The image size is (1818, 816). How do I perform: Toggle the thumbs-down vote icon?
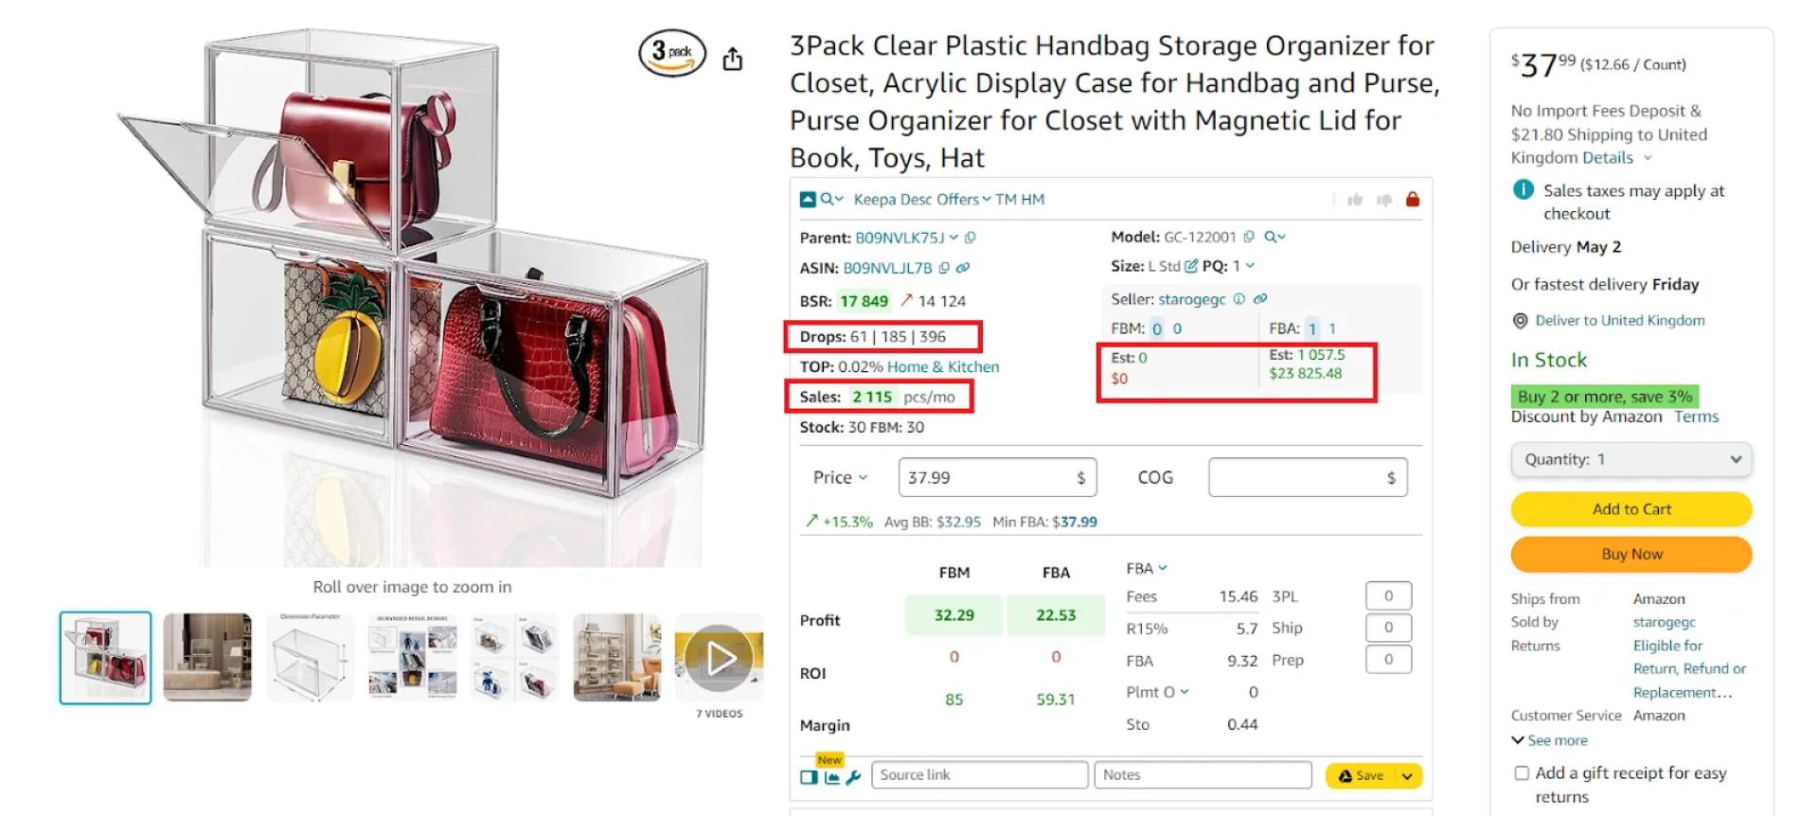tap(1384, 199)
